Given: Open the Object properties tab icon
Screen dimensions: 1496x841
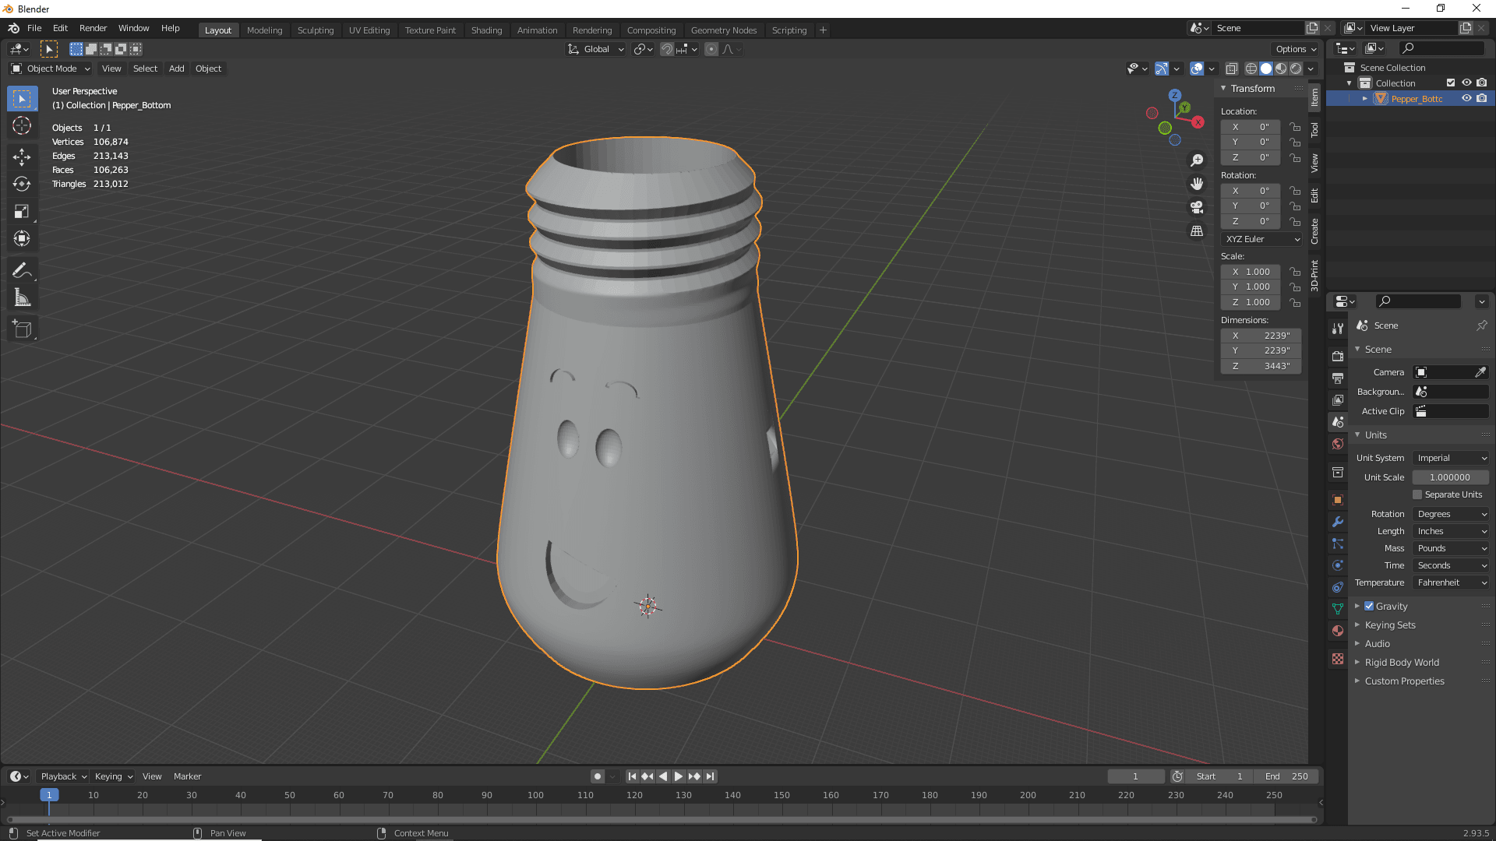Looking at the screenshot, I should pyautogui.click(x=1338, y=500).
